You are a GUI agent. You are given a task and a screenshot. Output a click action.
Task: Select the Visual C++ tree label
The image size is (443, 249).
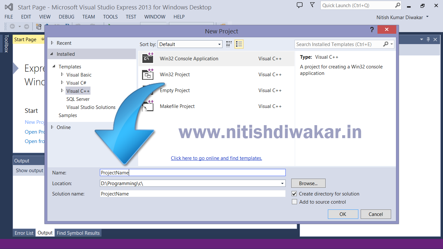(78, 91)
